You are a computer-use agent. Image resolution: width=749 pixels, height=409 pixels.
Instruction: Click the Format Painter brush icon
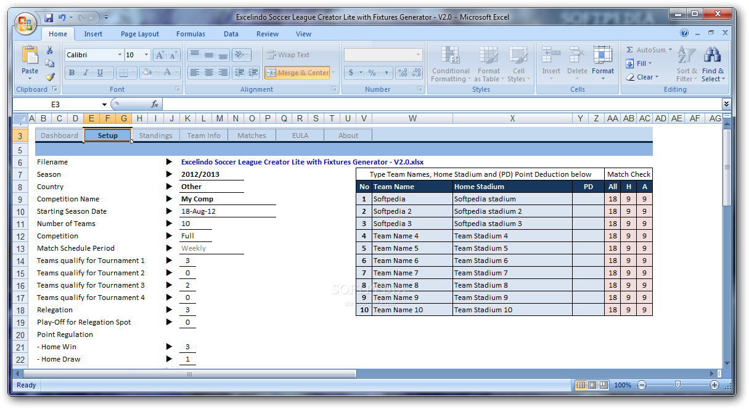point(50,77)
